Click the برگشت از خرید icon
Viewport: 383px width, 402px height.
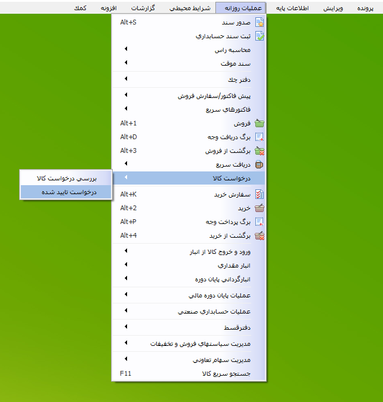[259, 235]
